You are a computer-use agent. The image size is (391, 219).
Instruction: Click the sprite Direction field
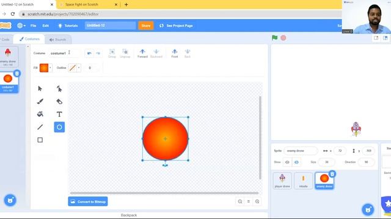click(x=366, y=162)
